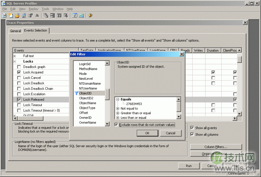Click the funnel filter icon beside ObjectID
Image resolution: width=261 pixels, height=177 pixels.
76,93
